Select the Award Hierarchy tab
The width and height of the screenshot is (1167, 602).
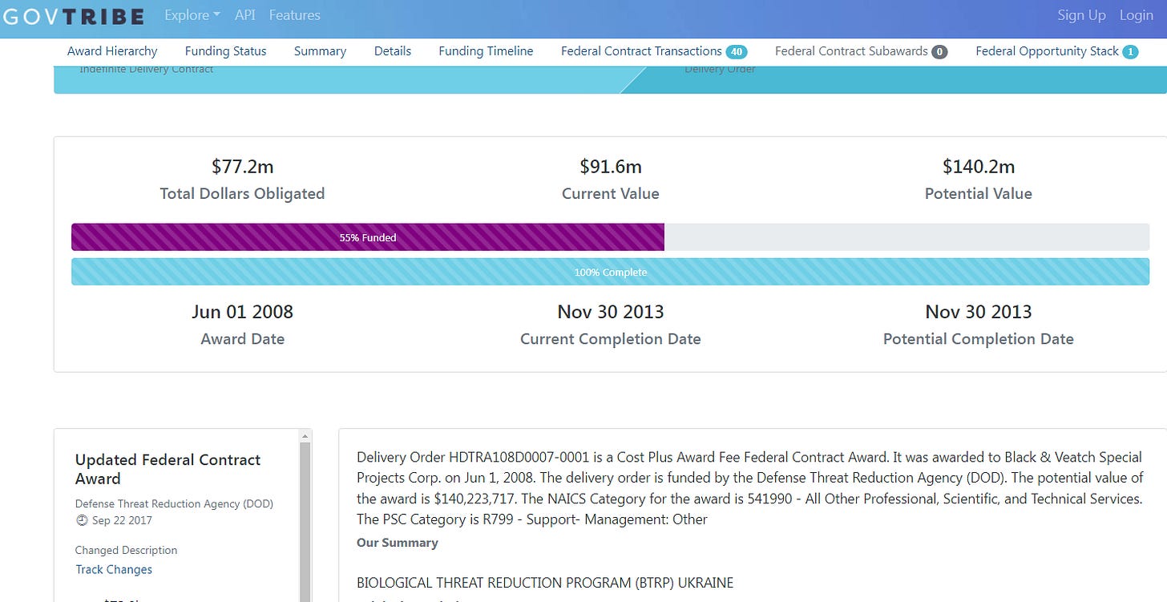tap(112, 51)
